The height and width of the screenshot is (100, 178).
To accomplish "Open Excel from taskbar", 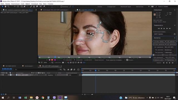I will (26, 97).
